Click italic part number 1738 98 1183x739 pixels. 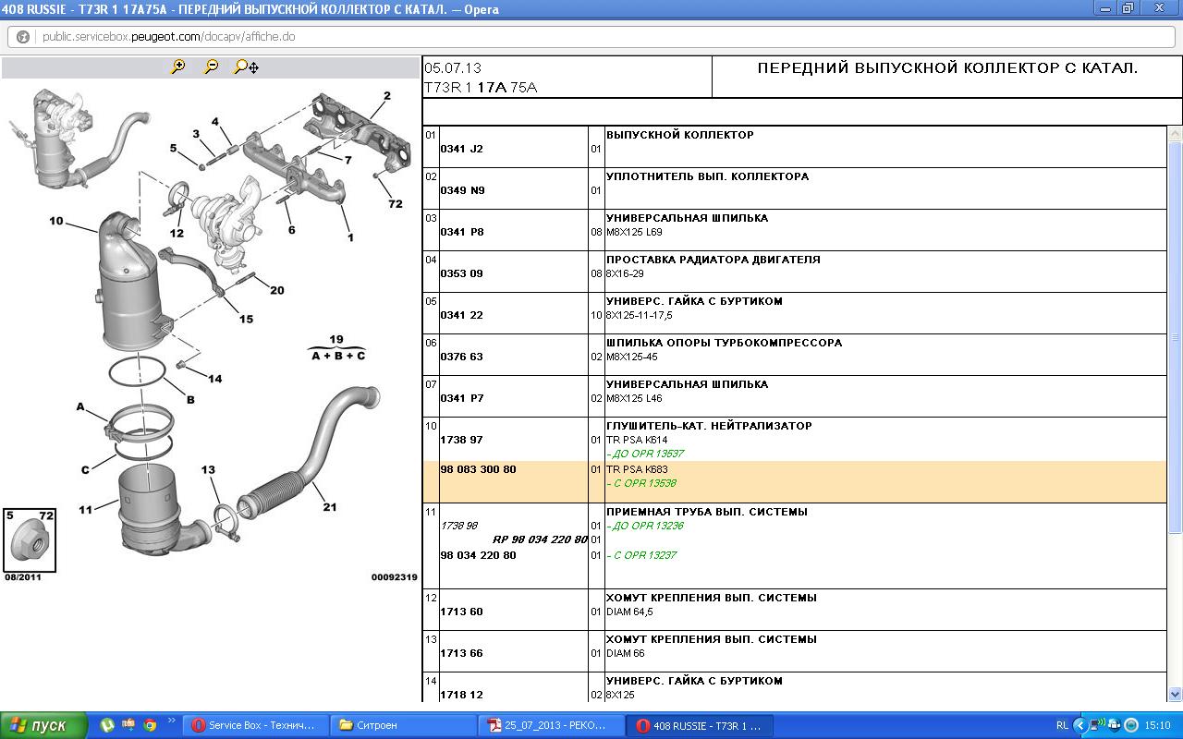tap(458, 526)
